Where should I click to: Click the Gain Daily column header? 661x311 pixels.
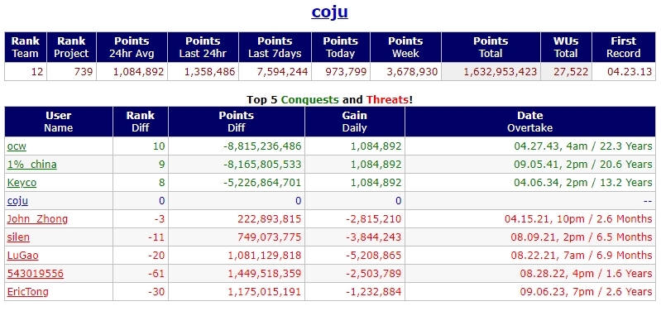click(355, 122)
